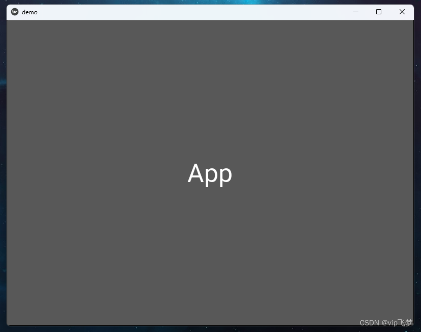Maximize the demo window
The height and width of the screenshot is (332, 421).
coord(379,12)
